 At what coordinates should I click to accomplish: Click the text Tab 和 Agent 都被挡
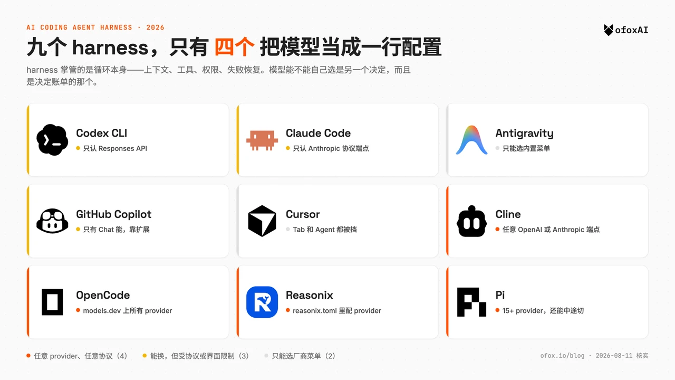[x=325, y=230]
